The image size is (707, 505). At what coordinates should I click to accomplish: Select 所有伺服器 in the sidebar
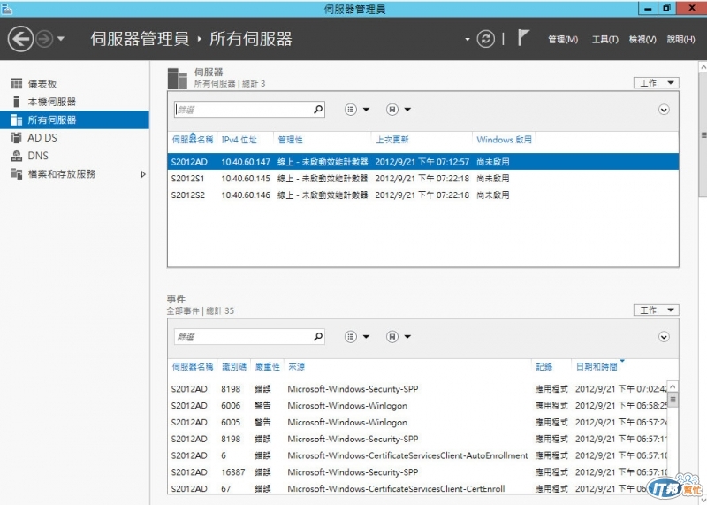[74, 119]
